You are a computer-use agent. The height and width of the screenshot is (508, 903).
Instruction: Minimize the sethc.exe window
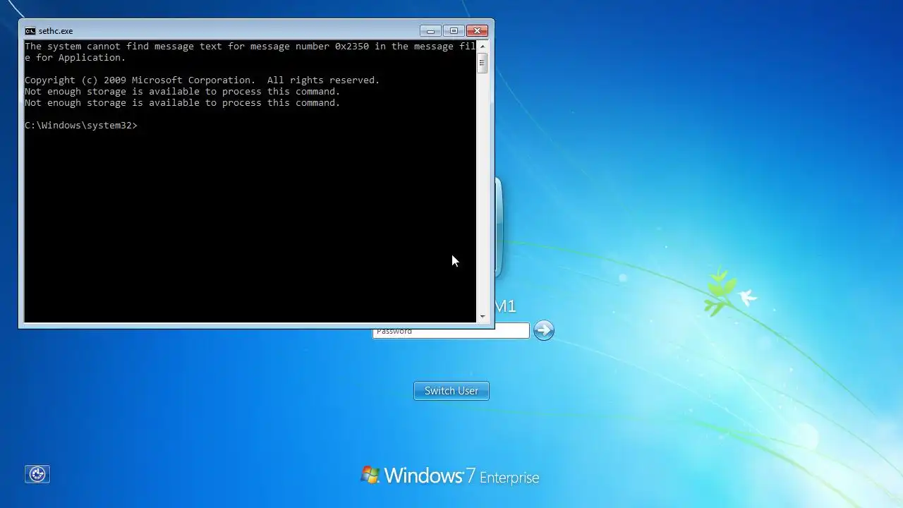pyautogui.click(x=430, y=31)
